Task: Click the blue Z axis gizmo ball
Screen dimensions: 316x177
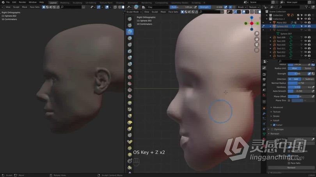Action: tap(252, 18)
